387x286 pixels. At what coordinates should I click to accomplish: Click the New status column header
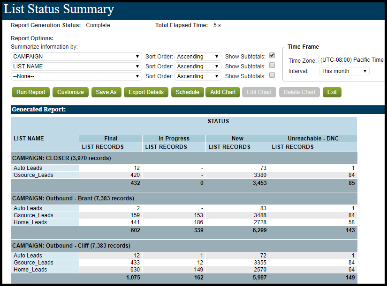tap(237, 139)
